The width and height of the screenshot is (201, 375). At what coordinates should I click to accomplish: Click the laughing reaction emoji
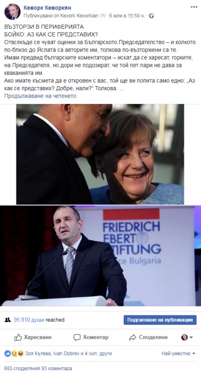21,353
